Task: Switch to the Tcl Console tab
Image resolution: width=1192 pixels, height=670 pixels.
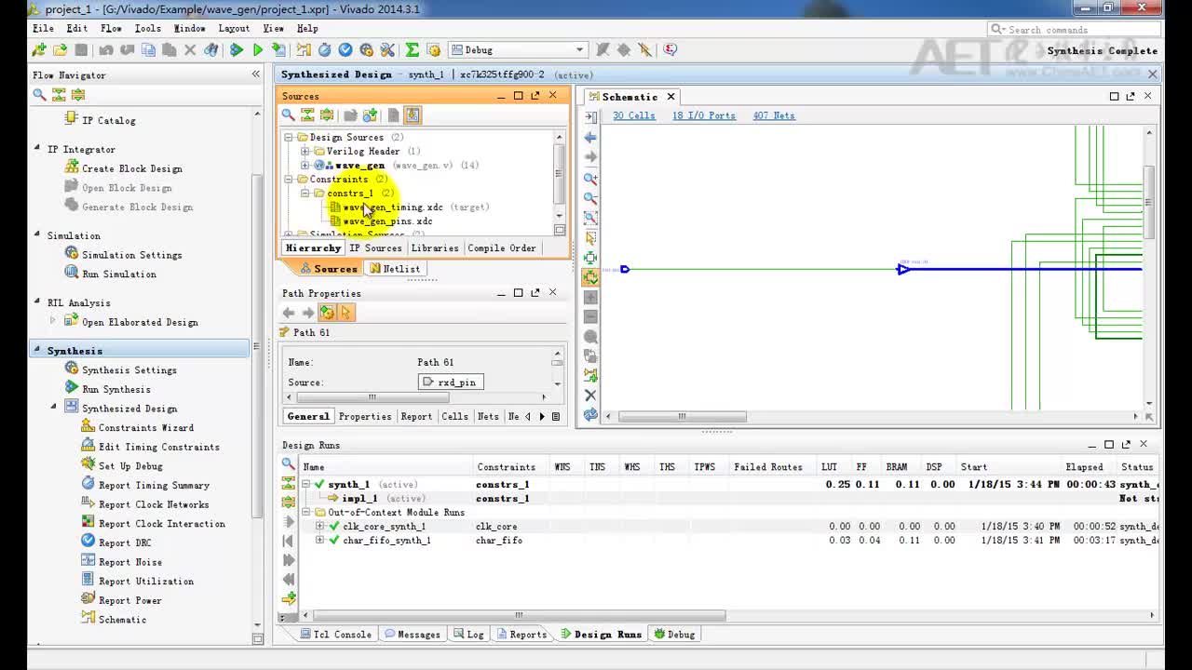Action: 335,635
